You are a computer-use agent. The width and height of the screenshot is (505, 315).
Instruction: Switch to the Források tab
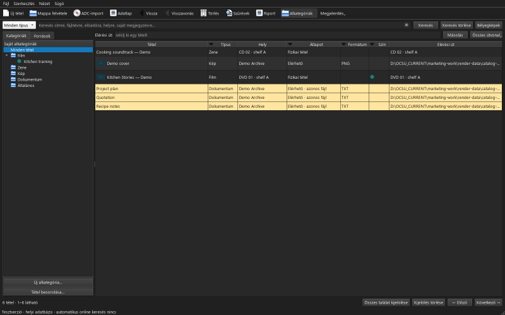pyautogui.click(x=42, y=36)
